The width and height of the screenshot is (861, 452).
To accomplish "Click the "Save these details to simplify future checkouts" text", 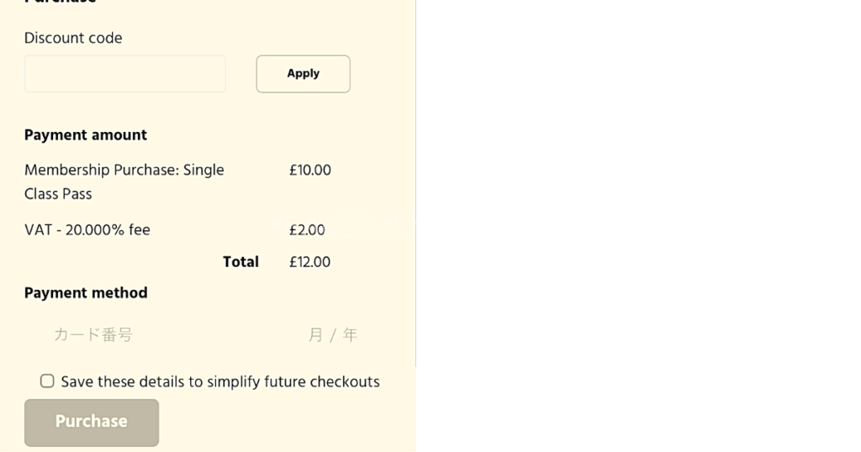I will (x=220, y=382).
